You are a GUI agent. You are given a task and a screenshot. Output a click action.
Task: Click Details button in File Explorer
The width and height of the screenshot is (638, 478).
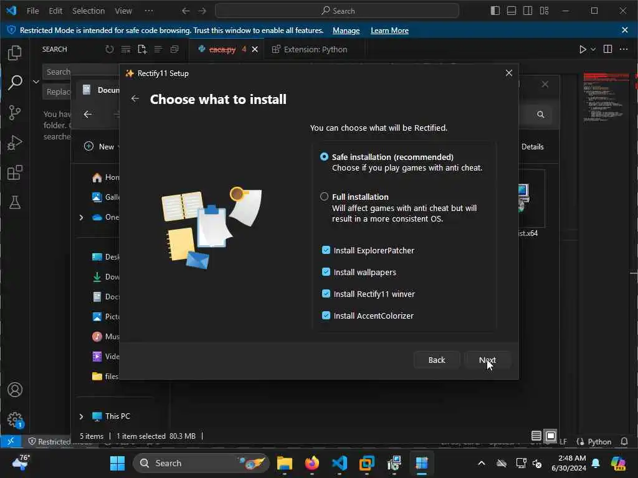click(532, 147)
